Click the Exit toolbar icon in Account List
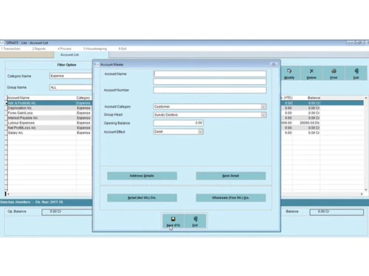This screenshot has width=369, height=276. (356, 74)
